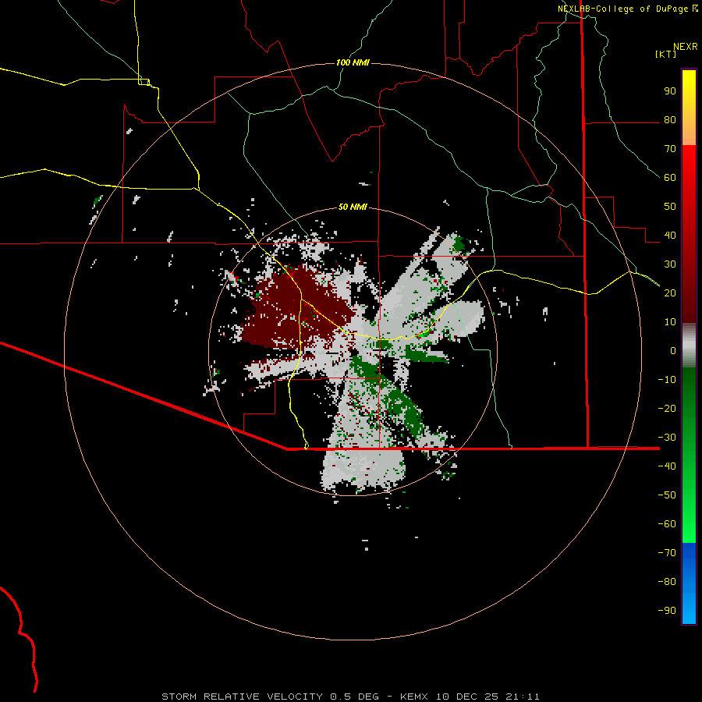The width and height of the screenshot is (702, 702).
Task: Click the blue bottom segment of color bar
Action: [x=689, y=583]
